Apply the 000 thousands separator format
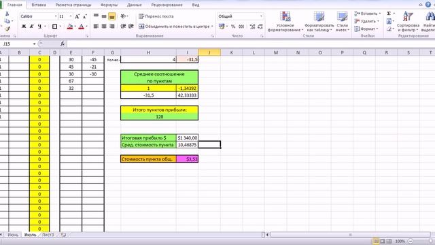This screenshot has height=245, width=435. click(x=241, y=27)
